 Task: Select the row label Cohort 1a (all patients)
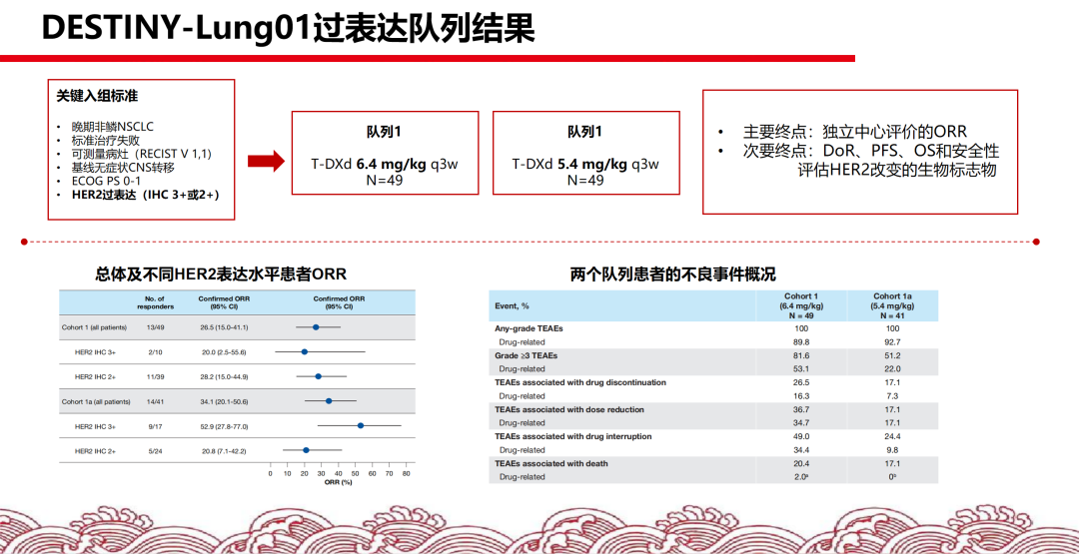point(96,401)
